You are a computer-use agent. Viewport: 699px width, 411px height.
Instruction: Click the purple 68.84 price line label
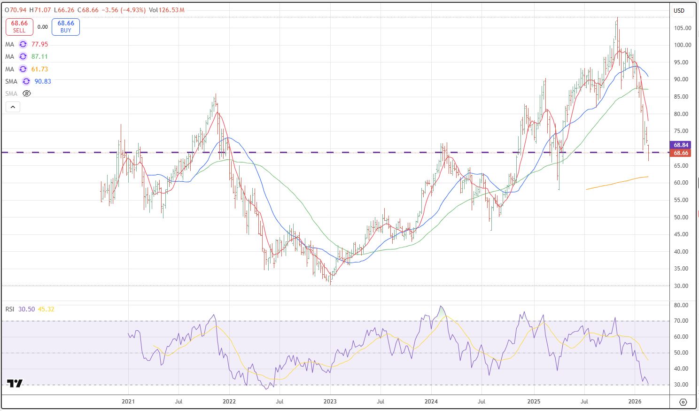681,145
